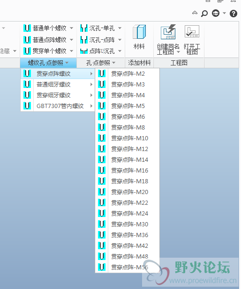Click the icon beside 贯穿点阵螺纹 submenu
The image size is (241, 289).
click(27, 73)
